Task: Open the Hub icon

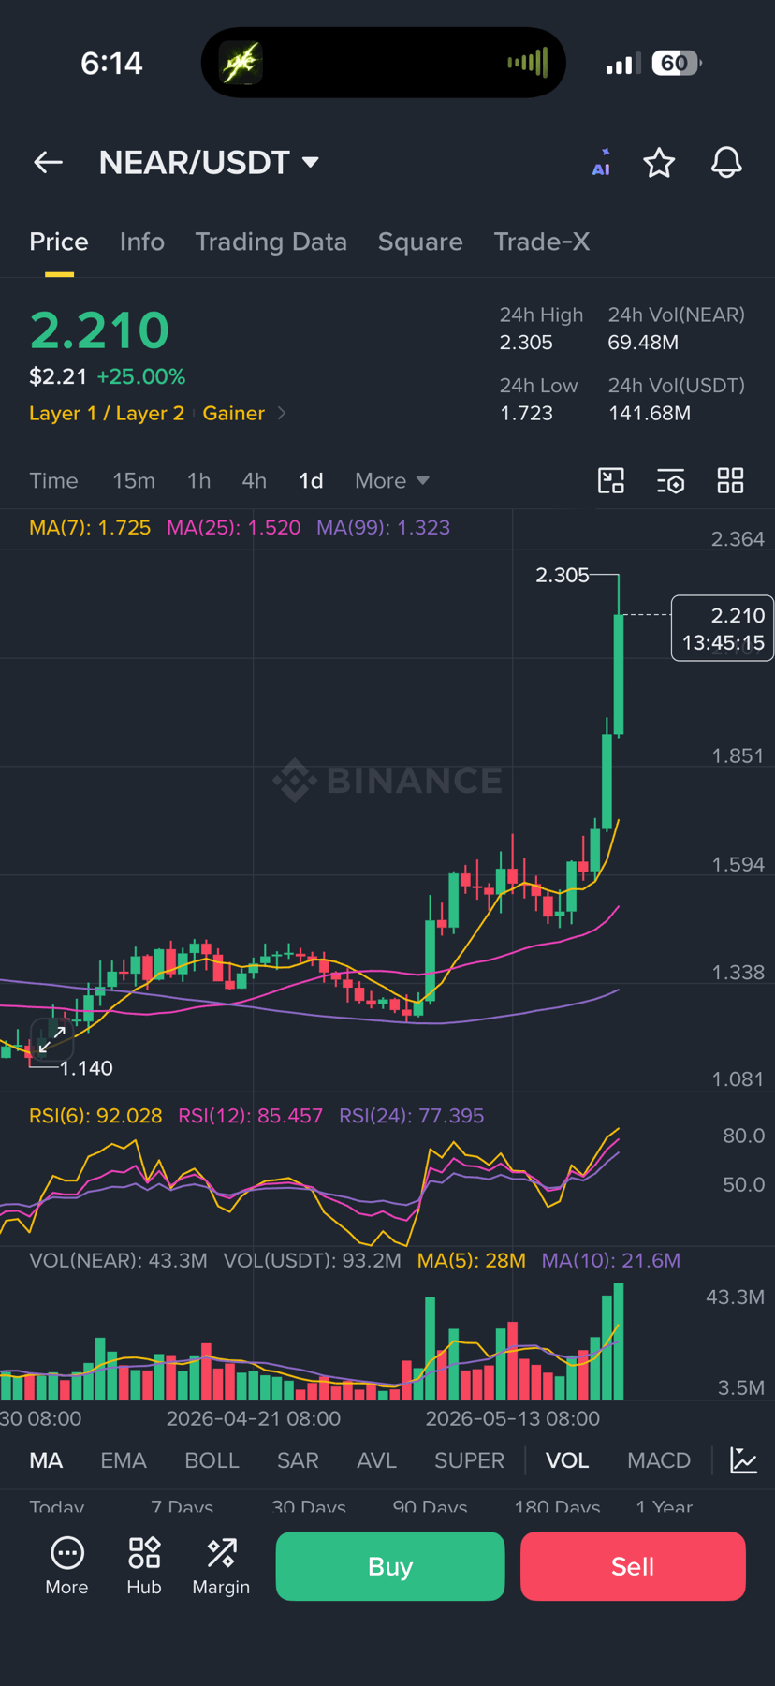Action: tap(144, 1566)
